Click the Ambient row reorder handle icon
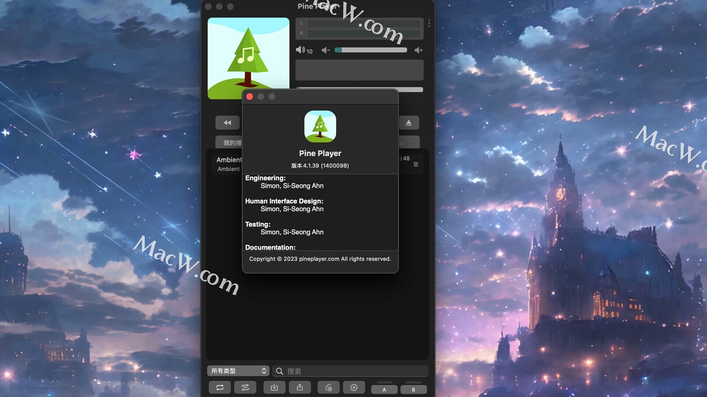This screenshot has height=397, width=707. click(x=416, y=164)
